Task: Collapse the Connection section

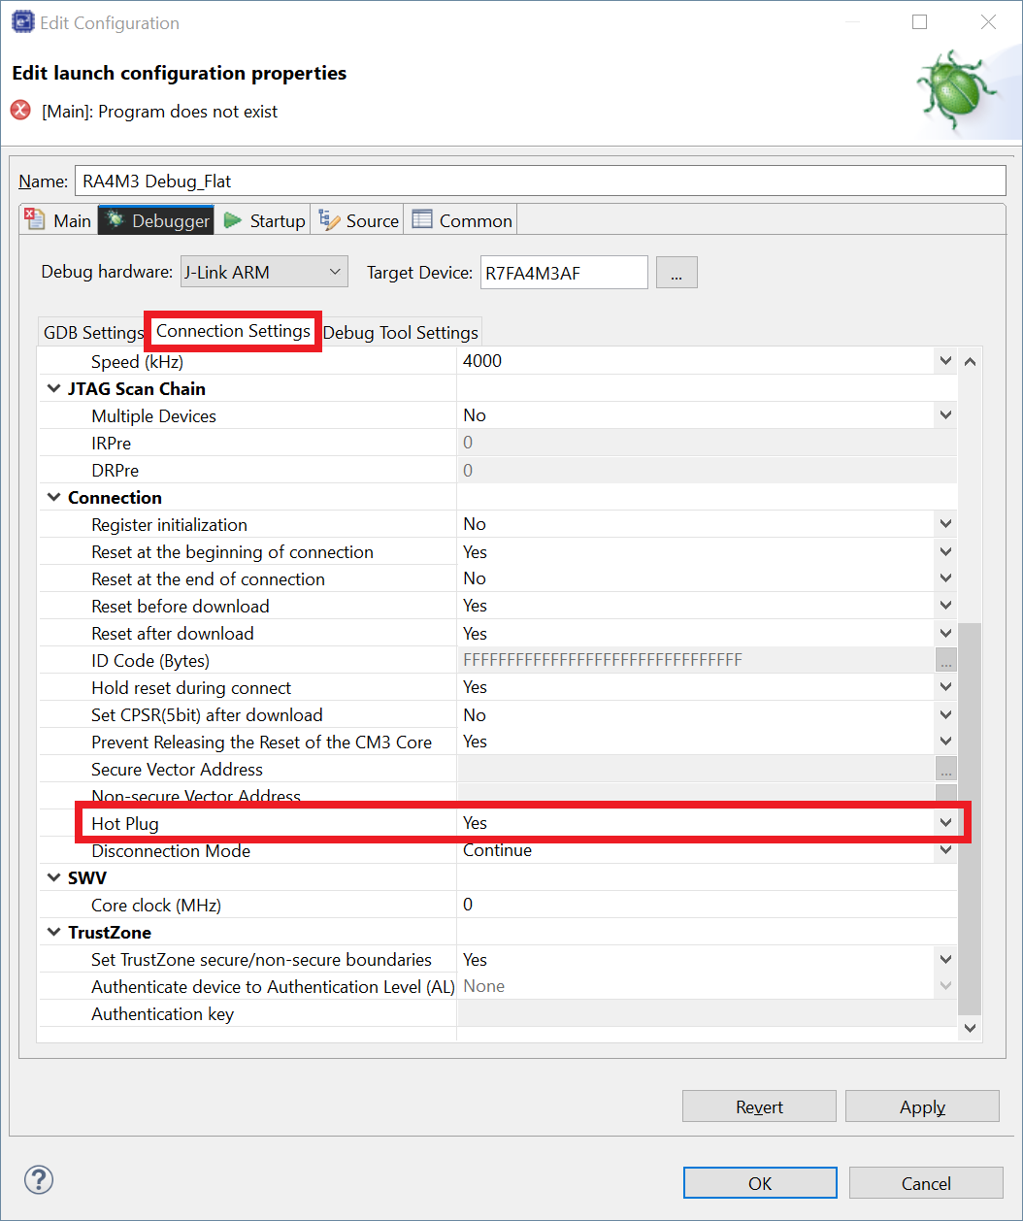Action: 54,498
